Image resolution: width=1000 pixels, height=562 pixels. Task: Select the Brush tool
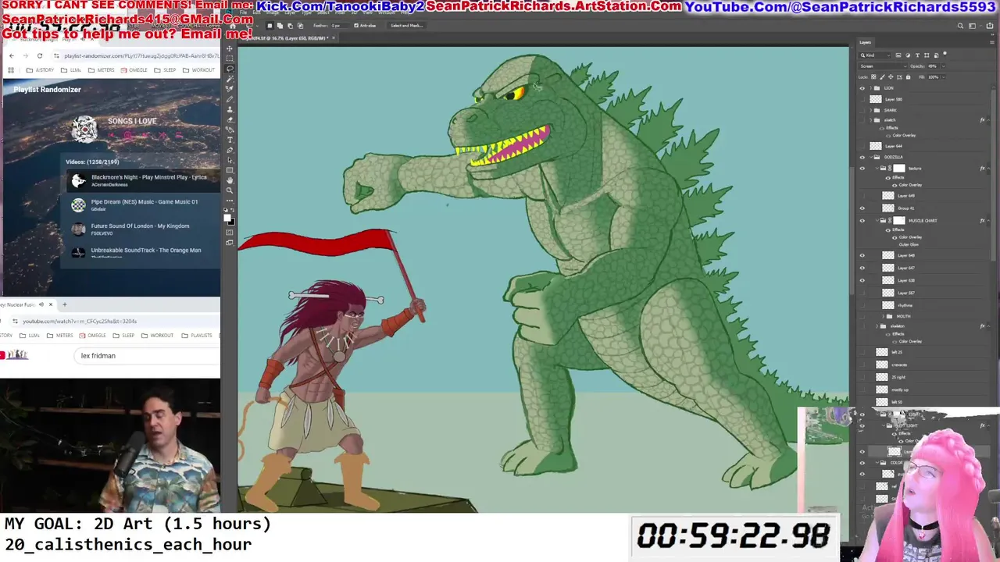[230, 98]
